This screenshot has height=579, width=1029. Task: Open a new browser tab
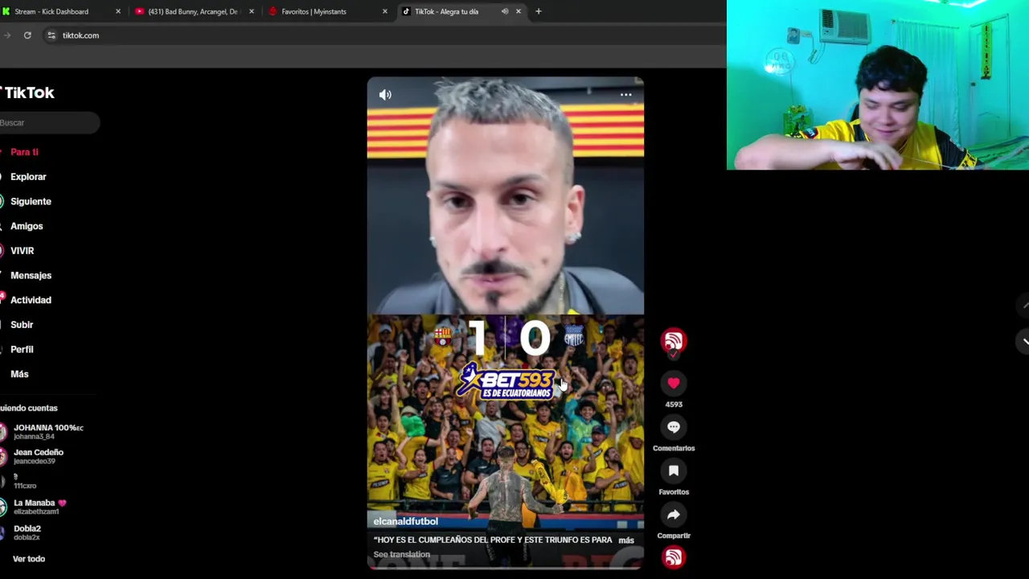pyautogui.click(x=539, y=11)
